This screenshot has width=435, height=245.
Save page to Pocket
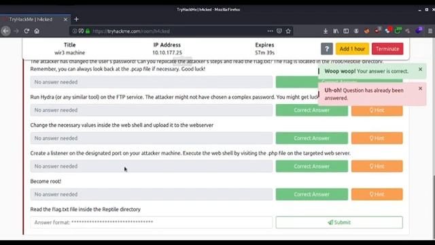[279, 31]
